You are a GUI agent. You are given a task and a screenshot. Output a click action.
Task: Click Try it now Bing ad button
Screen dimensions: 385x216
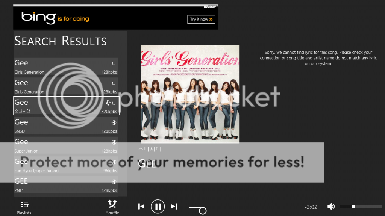click(202, 20)
